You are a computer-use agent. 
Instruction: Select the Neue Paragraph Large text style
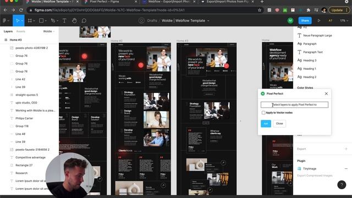317,35
